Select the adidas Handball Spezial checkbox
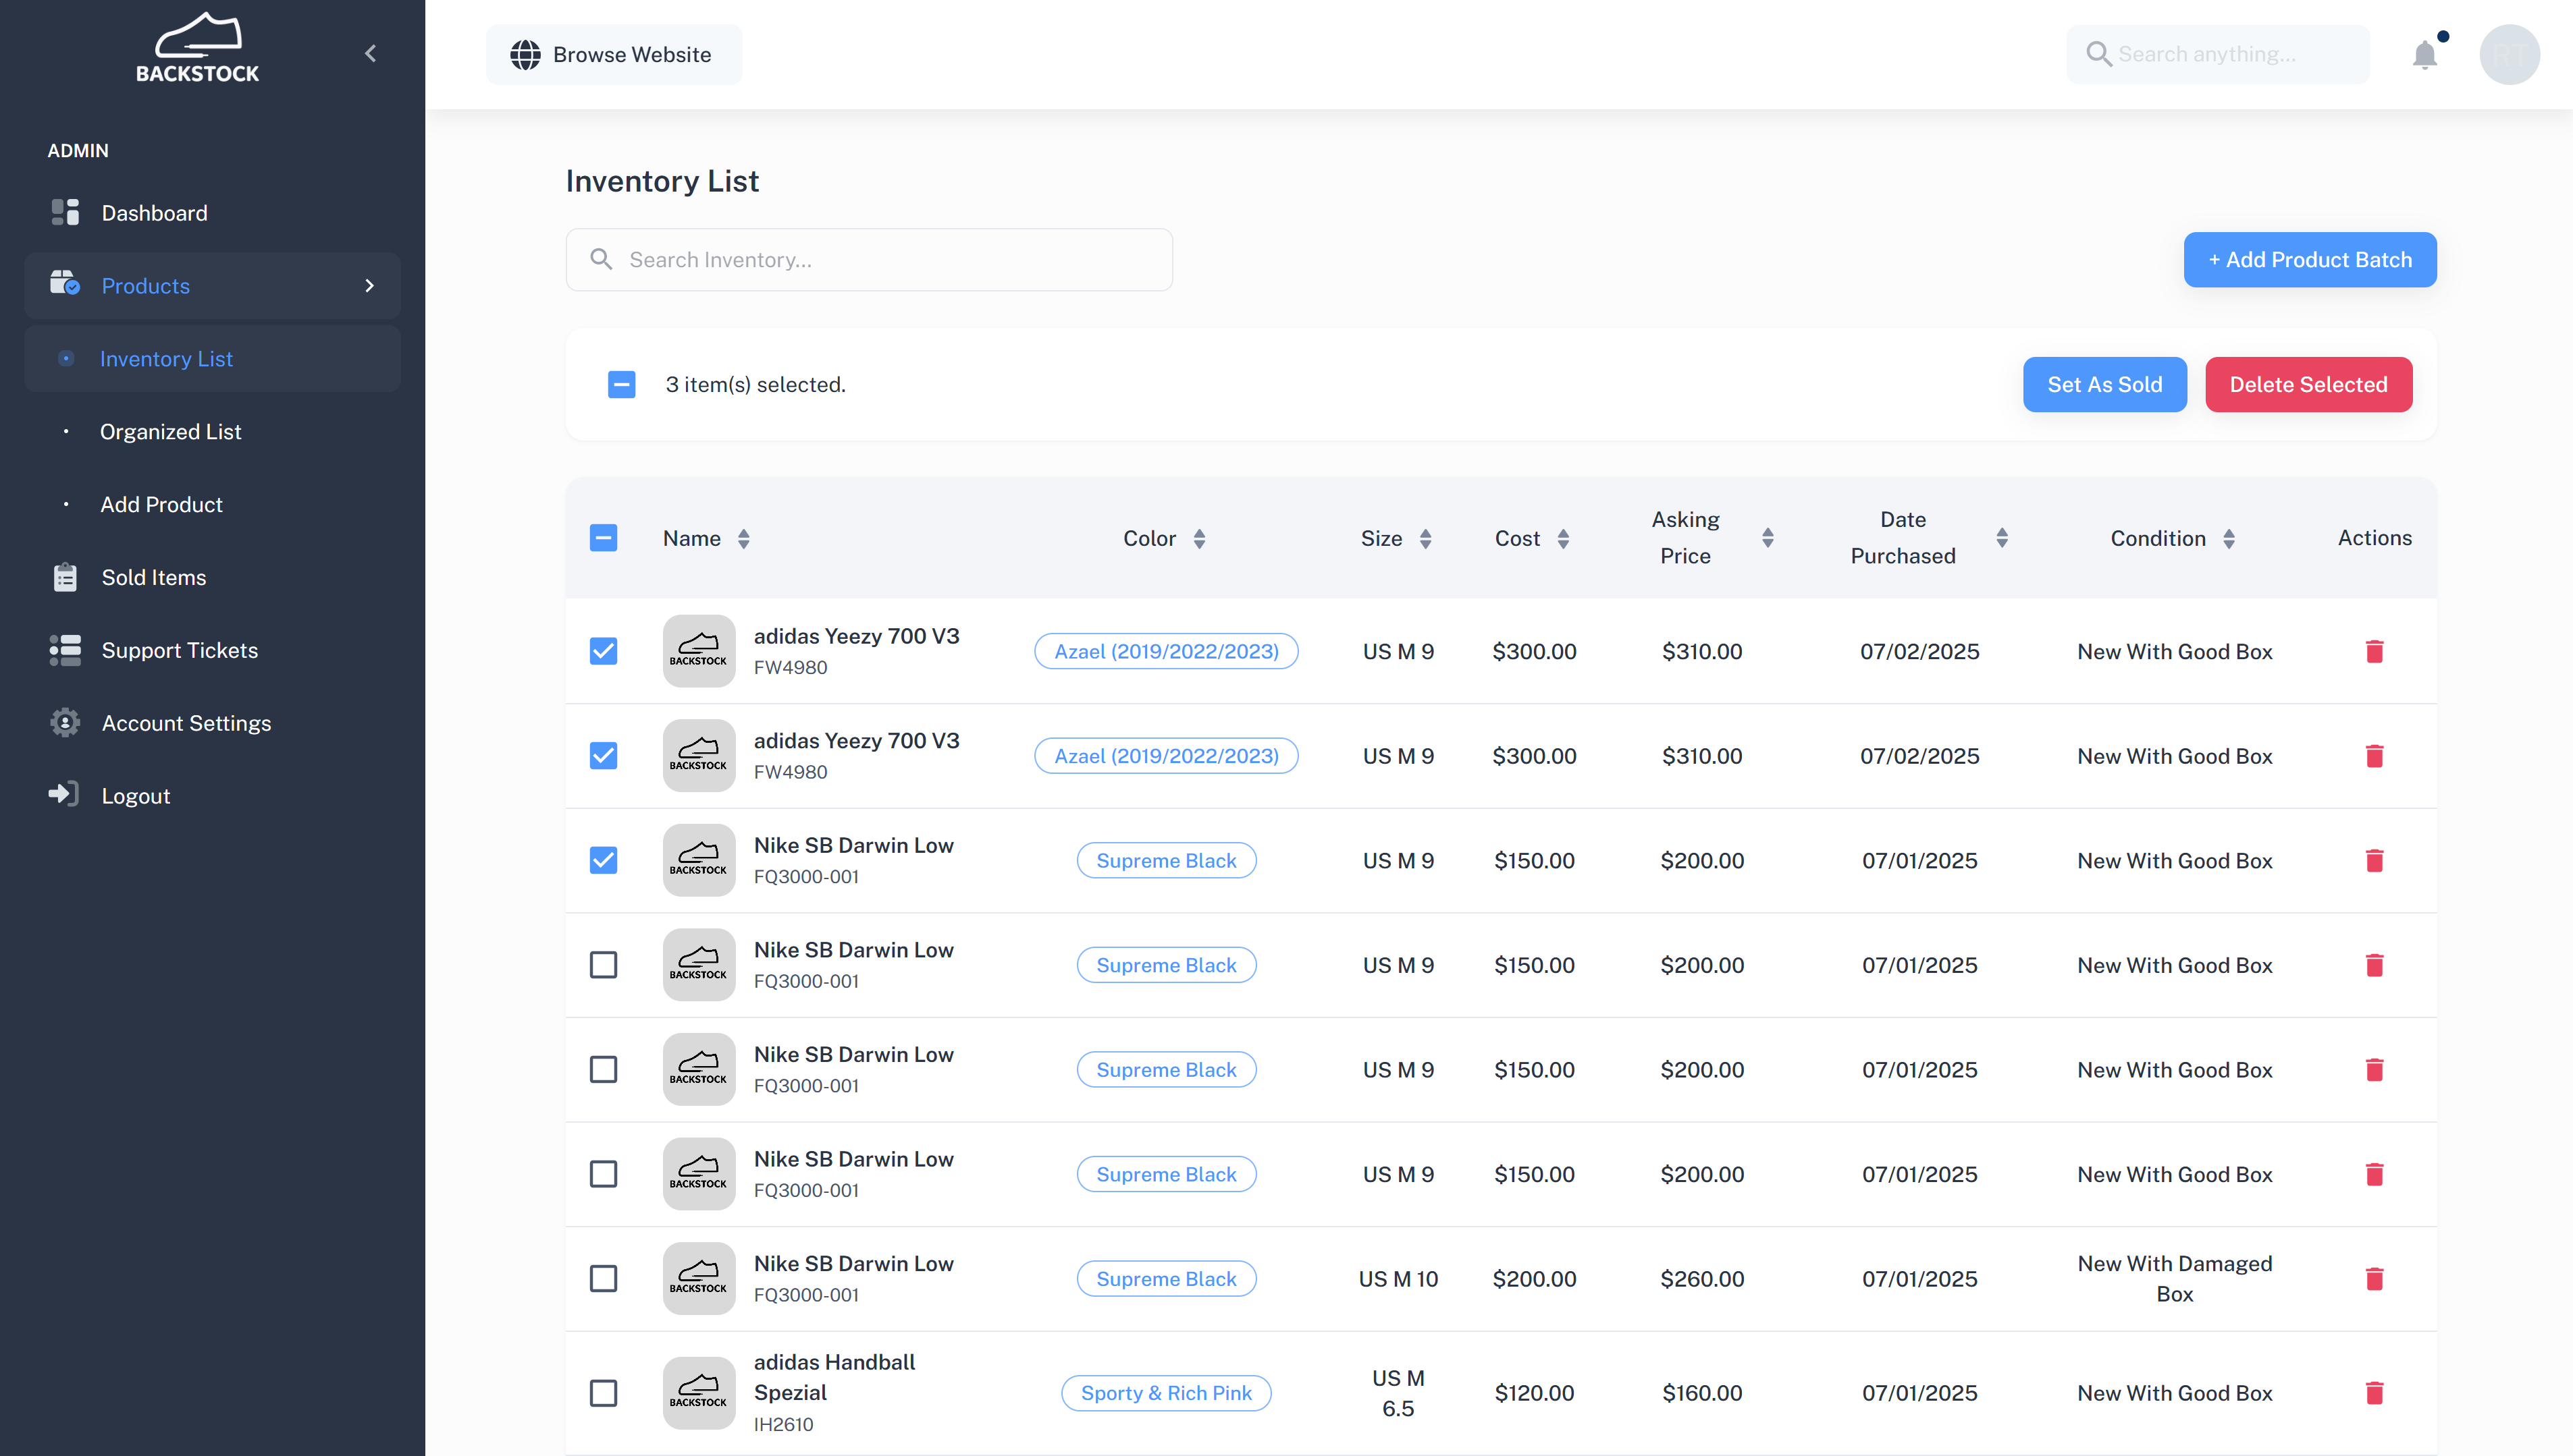 click(x=603, y=1393)
